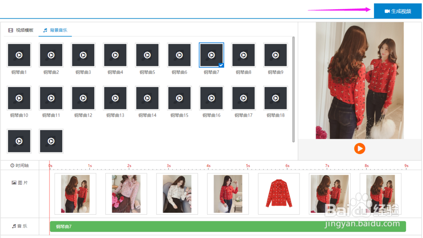Click the 音乐 track label
Screen dimensions: 423x238
(19, 226)
